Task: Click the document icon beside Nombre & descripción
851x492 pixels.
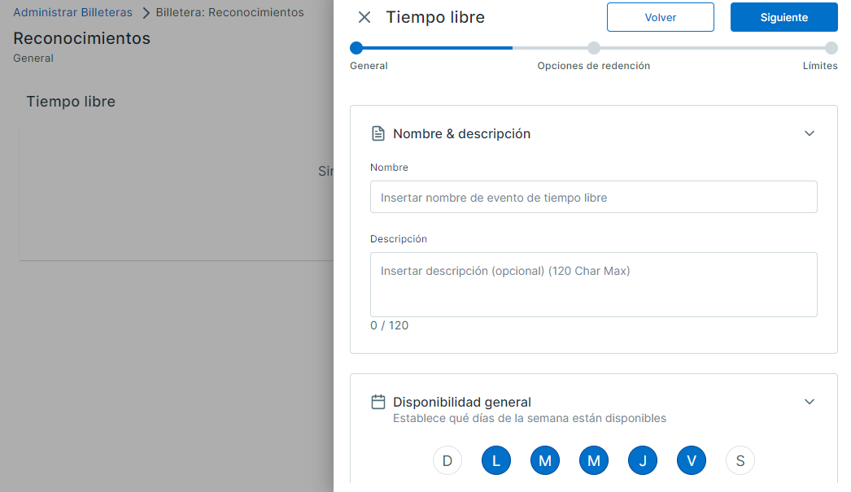Action: point(377,133)
